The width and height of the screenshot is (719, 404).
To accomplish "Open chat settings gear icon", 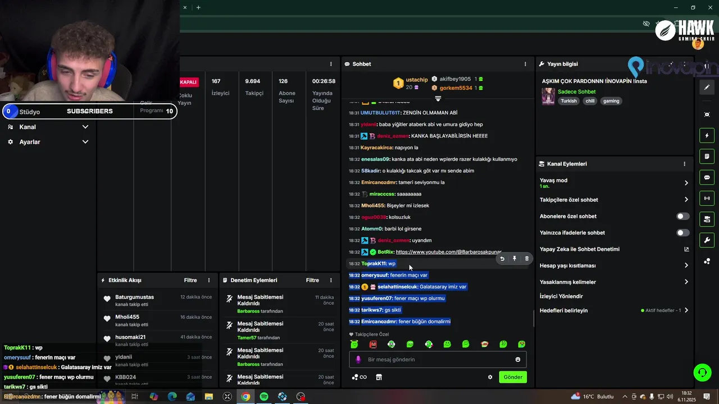I will point(490,377).
